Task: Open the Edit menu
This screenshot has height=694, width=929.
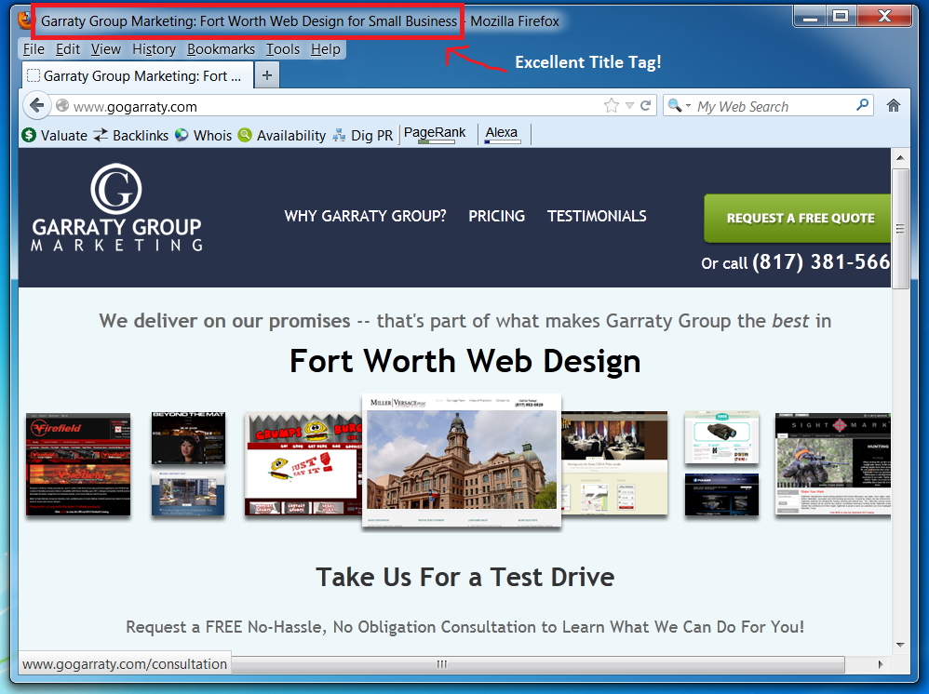Action: tap(68, 49)
